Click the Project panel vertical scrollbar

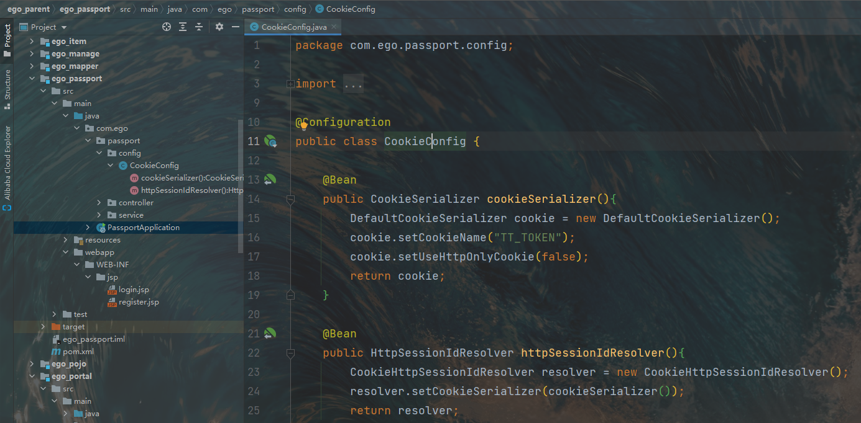[241, 186]
